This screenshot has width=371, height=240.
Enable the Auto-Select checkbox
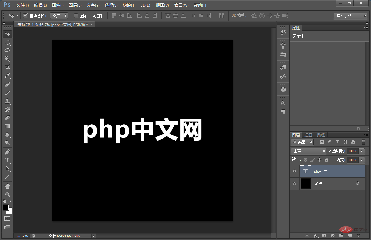(25, 16)
